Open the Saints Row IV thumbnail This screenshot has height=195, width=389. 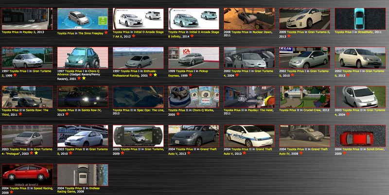(83, 97)
